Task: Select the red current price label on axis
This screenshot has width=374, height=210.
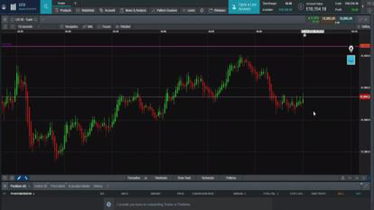Action: coord(365,97)
